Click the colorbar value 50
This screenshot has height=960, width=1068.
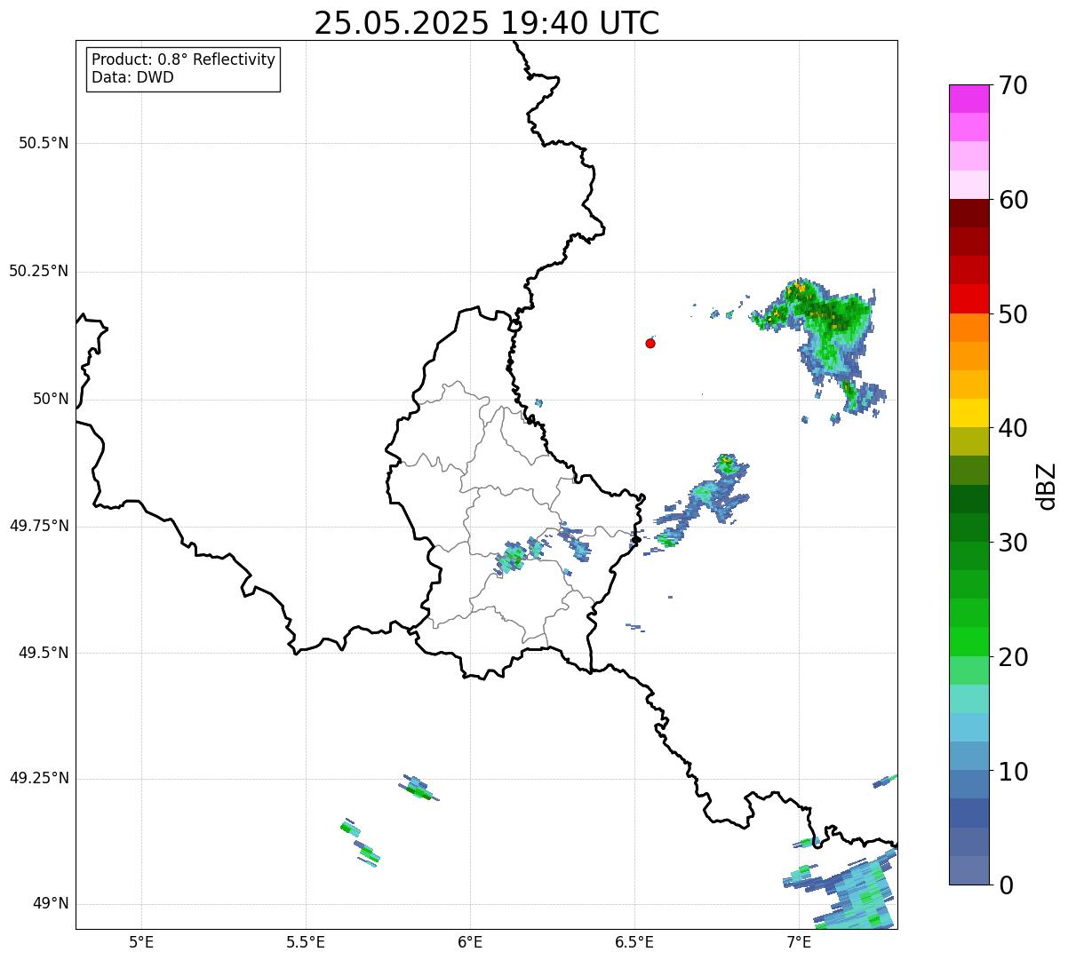(x=1012, y=314)
